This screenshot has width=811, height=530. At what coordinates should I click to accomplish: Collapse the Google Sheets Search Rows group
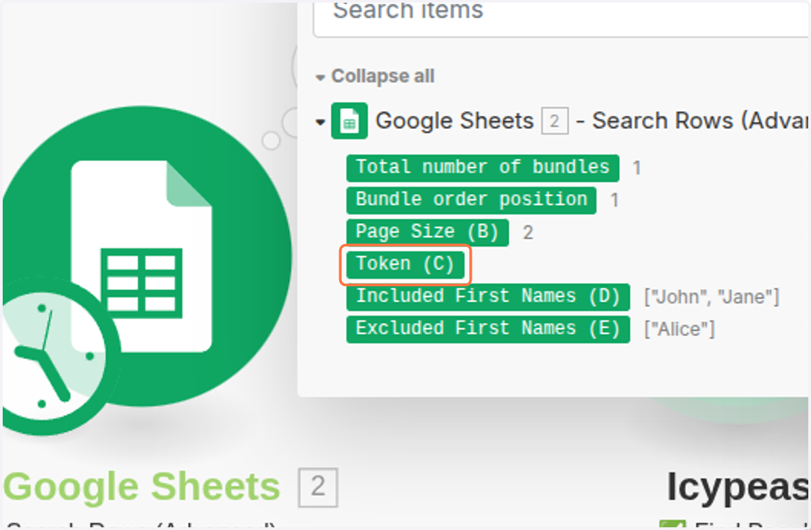click(x=320, y=122)
